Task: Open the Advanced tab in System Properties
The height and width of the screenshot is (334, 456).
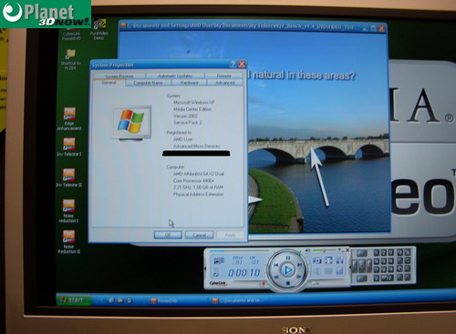Action: pos(225,83)
